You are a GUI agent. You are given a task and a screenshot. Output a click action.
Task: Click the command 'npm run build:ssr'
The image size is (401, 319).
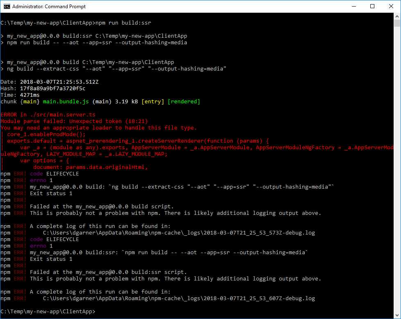(x=123, y=23)
